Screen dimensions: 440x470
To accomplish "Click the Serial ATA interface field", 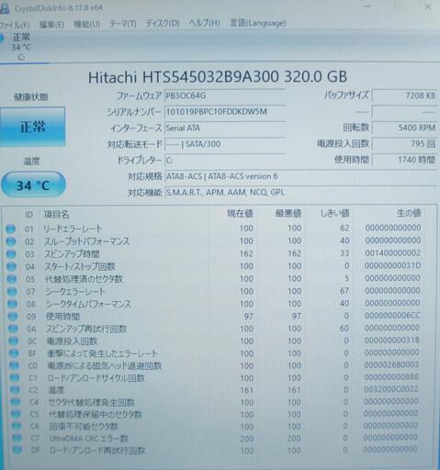I will click(225, 128).
